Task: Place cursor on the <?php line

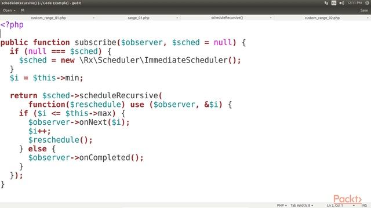Action: click(x=12, y=25)
